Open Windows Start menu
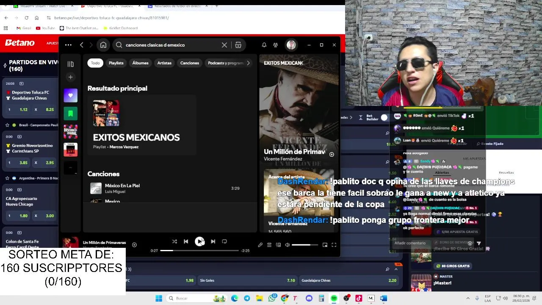The image size is (542, 305). (x=159, y=298)
